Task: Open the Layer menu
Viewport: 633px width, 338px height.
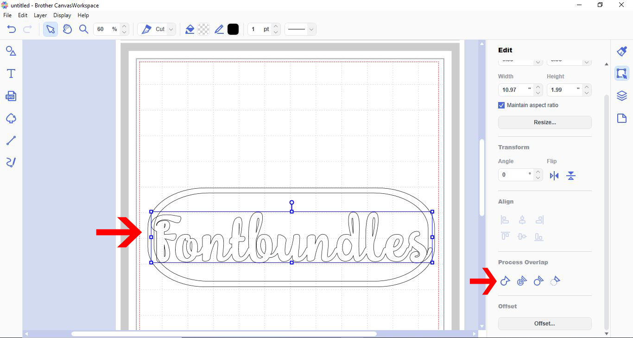Action: [x=40, y=15]
